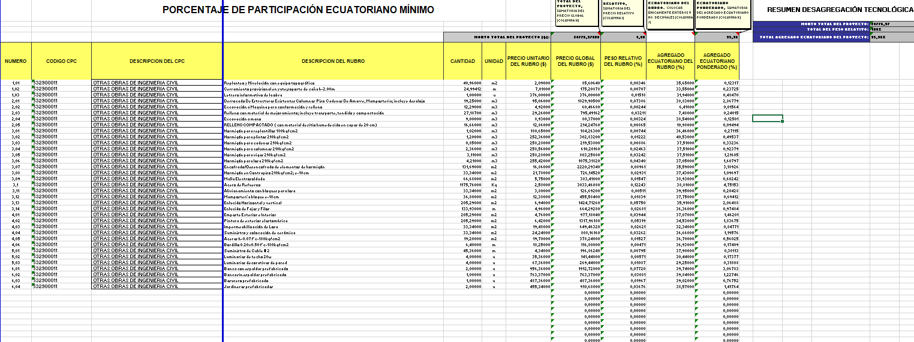
Task: Select the NUMERO column header cell
Action: tap(16, 61)
